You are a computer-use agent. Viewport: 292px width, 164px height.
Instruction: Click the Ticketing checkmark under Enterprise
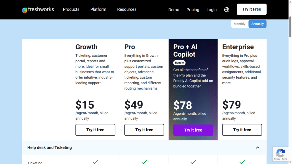(x=242, y=162)
